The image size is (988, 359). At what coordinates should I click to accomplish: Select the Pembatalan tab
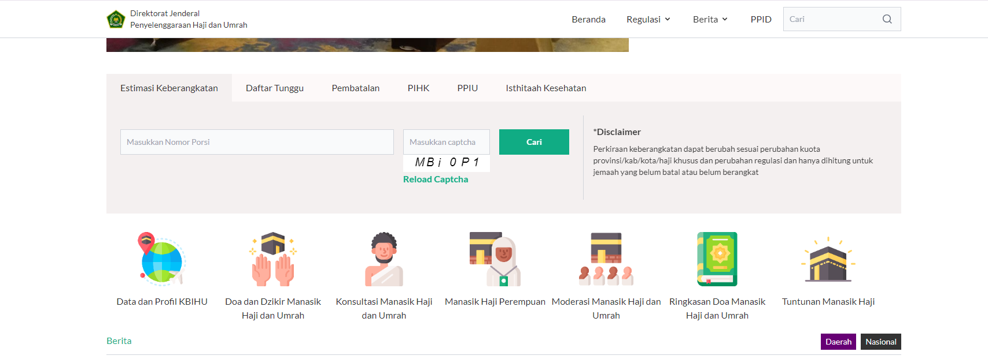click(x=356, y=88)
